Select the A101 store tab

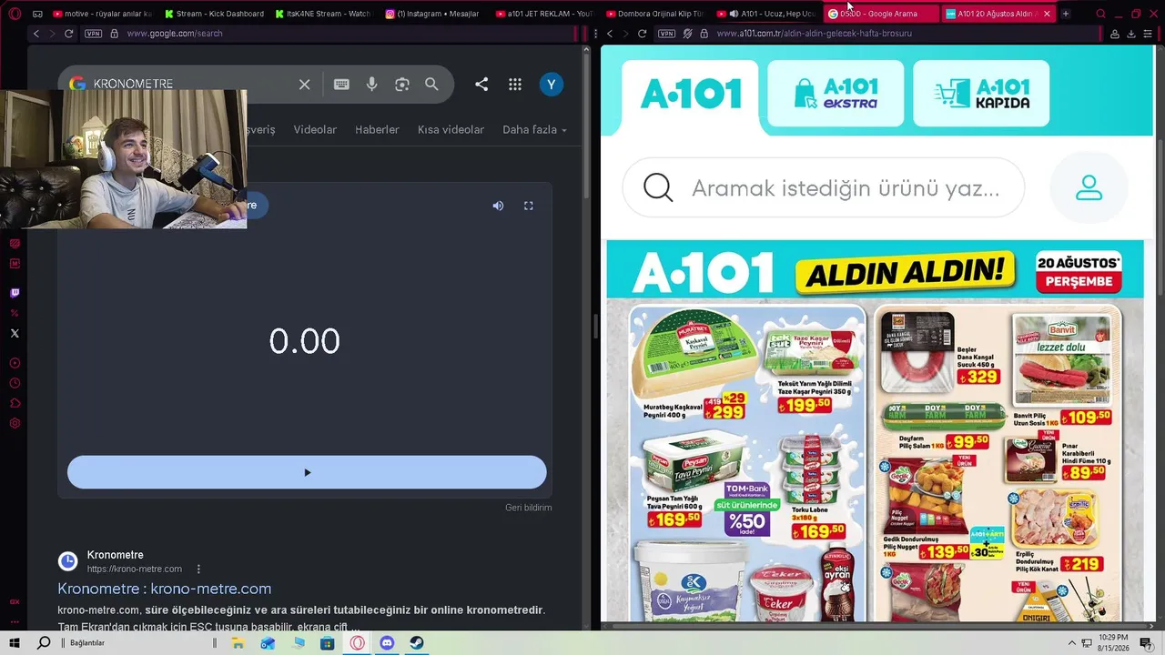coord(690,94)
